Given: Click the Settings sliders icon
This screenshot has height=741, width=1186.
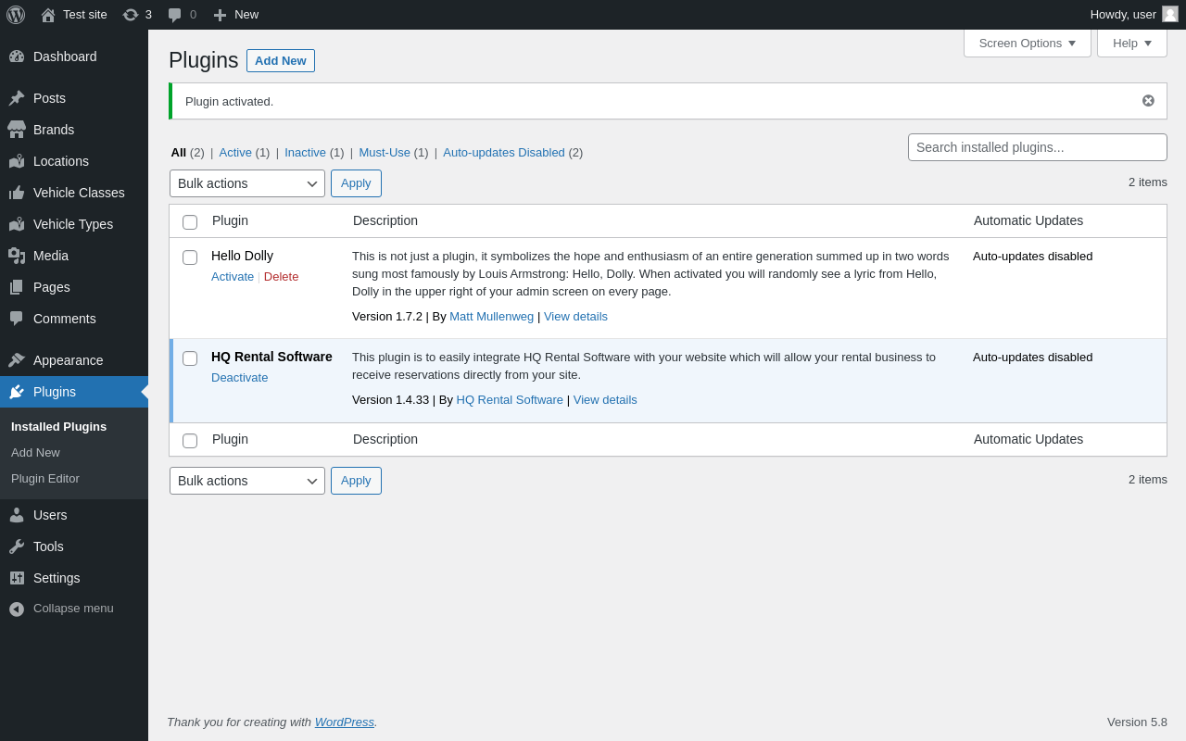Looking at the screenshot, I should pyautogui.click(x=17, y=578).
